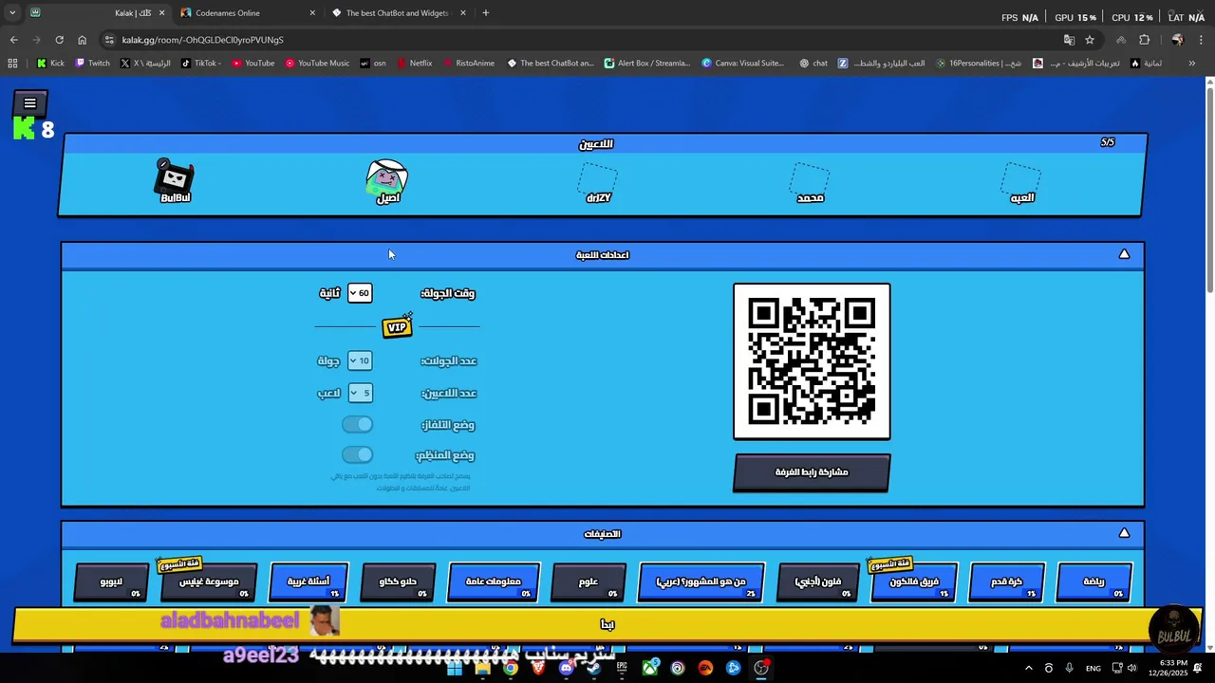Toggle the من هو المشهور؟ (عربي) category
Viewport: 1215px width, 683px height.
pyautogui.click(x=701, y=581)
